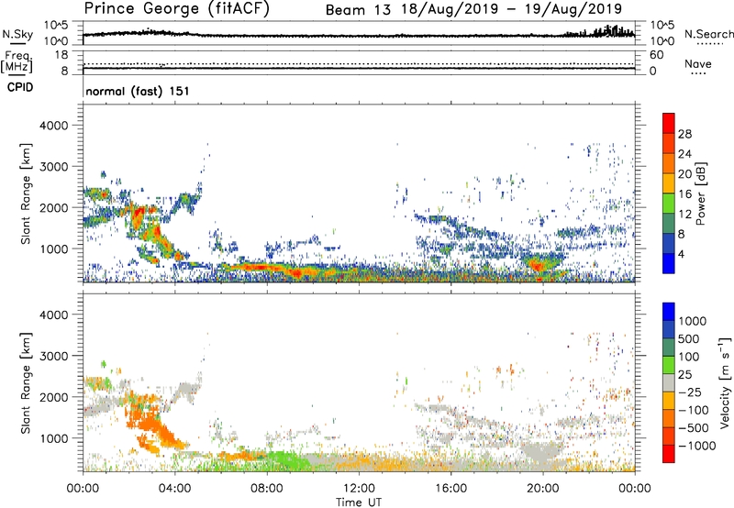Viewport: 734px width, 508px height.
Task: Click the Nave legend label
Action: (698, 63)
